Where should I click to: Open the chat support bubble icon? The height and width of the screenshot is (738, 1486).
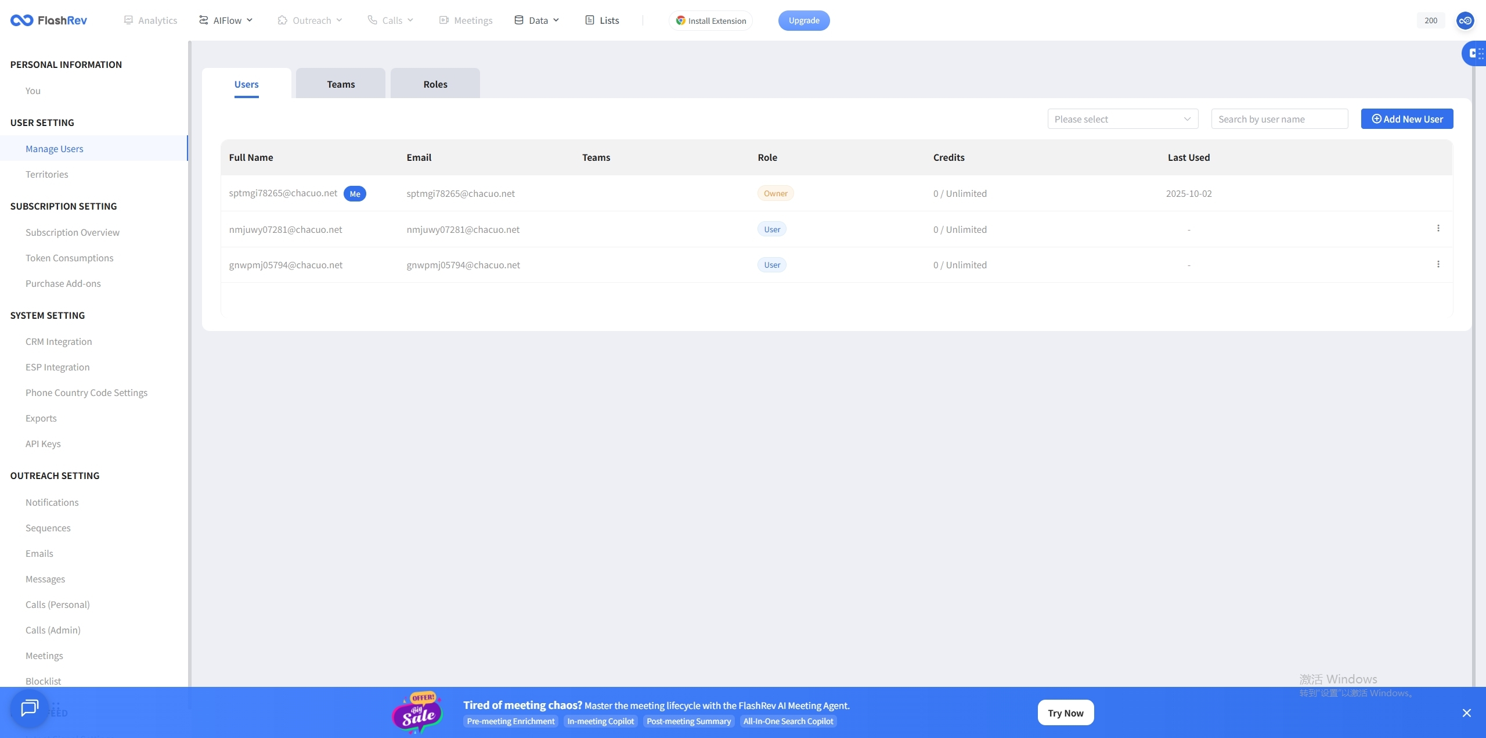pos(30,708)
